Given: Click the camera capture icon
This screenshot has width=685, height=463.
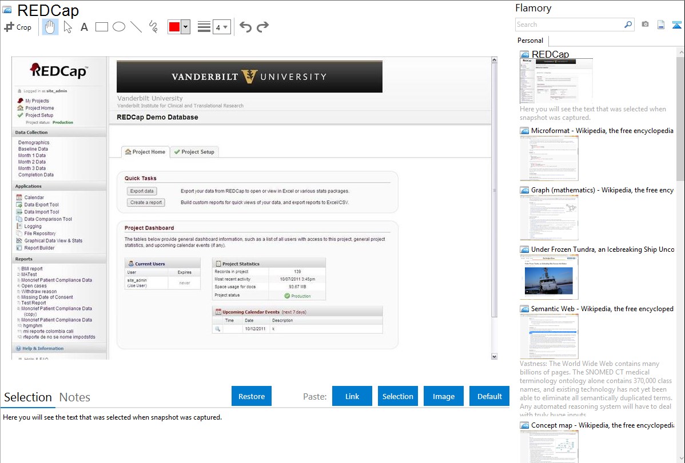Looking at the screenshot, I should click(x=645, y=25).
